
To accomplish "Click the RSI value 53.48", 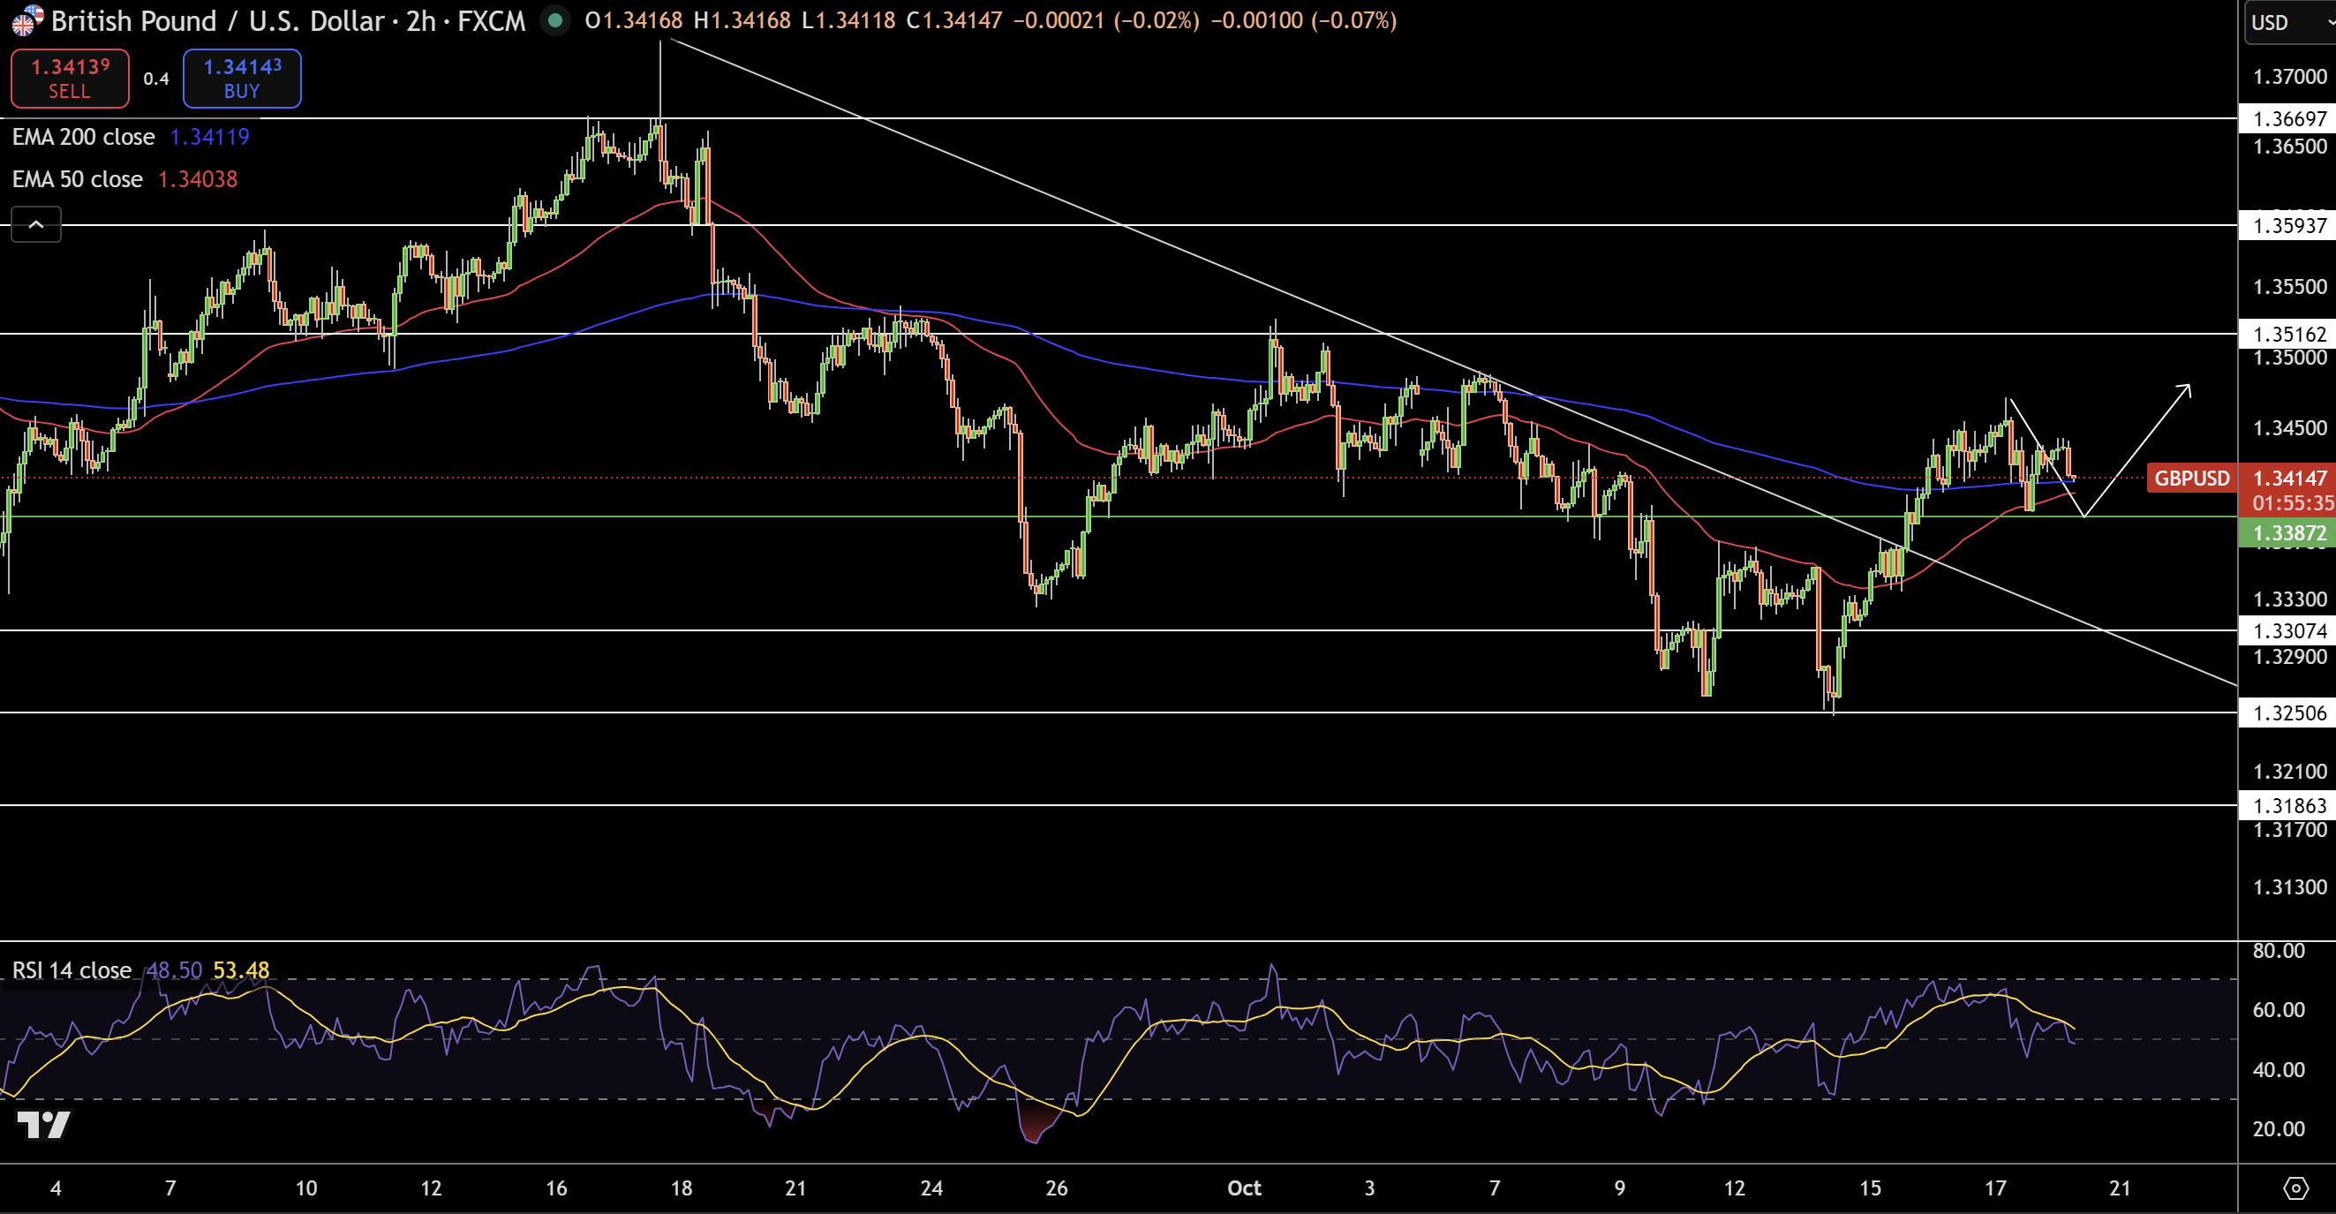I will (241, 970).
